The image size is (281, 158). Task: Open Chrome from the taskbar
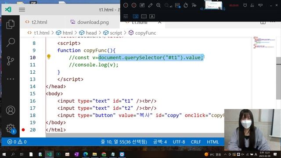[104, 154]
